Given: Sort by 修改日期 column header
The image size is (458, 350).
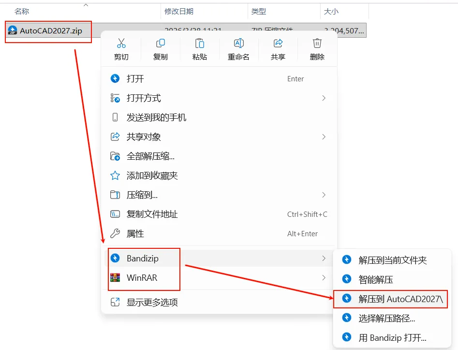Looking at the screenshot, I should (x=179, y=12).
